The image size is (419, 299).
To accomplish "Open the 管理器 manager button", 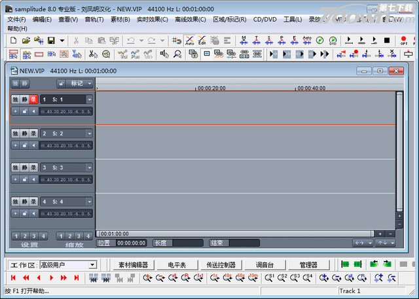I will (x=308, y=265).
